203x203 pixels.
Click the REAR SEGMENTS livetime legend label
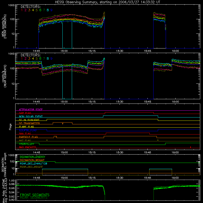pyautogui.click(x=34, y=198)
